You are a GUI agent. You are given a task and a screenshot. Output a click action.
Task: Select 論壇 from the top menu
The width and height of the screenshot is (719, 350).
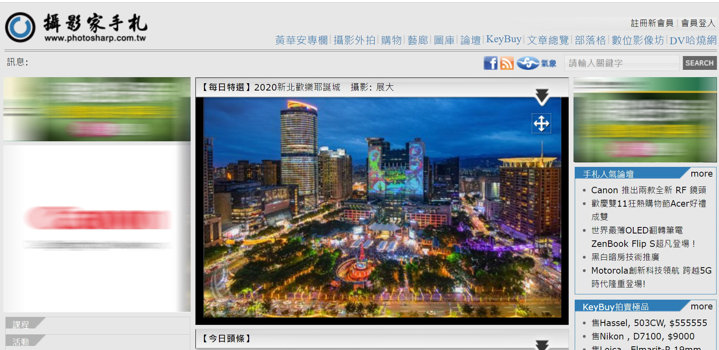470,40
